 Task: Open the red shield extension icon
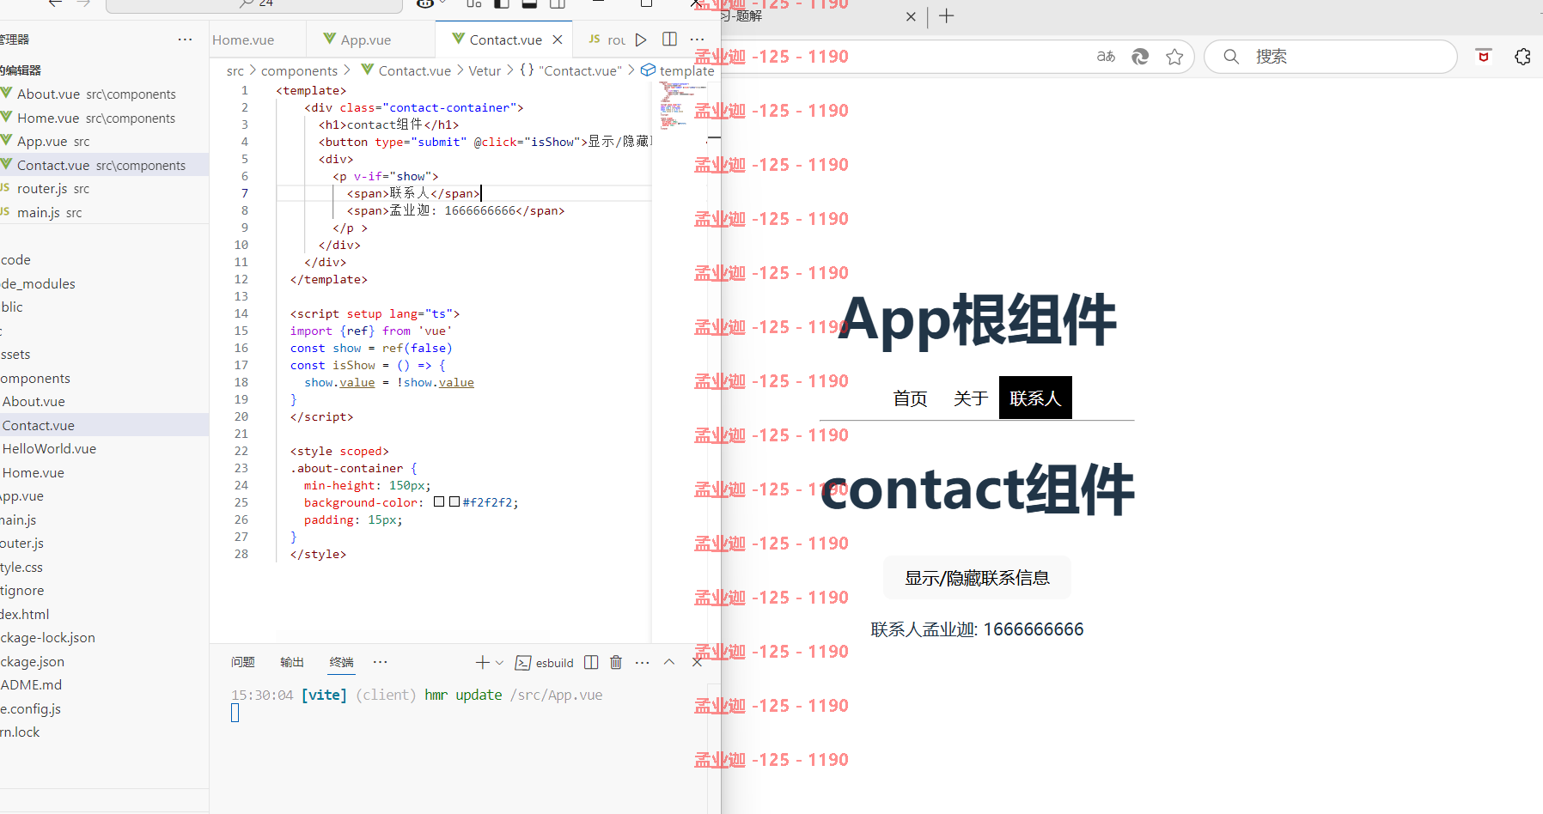click(1484, 57)
